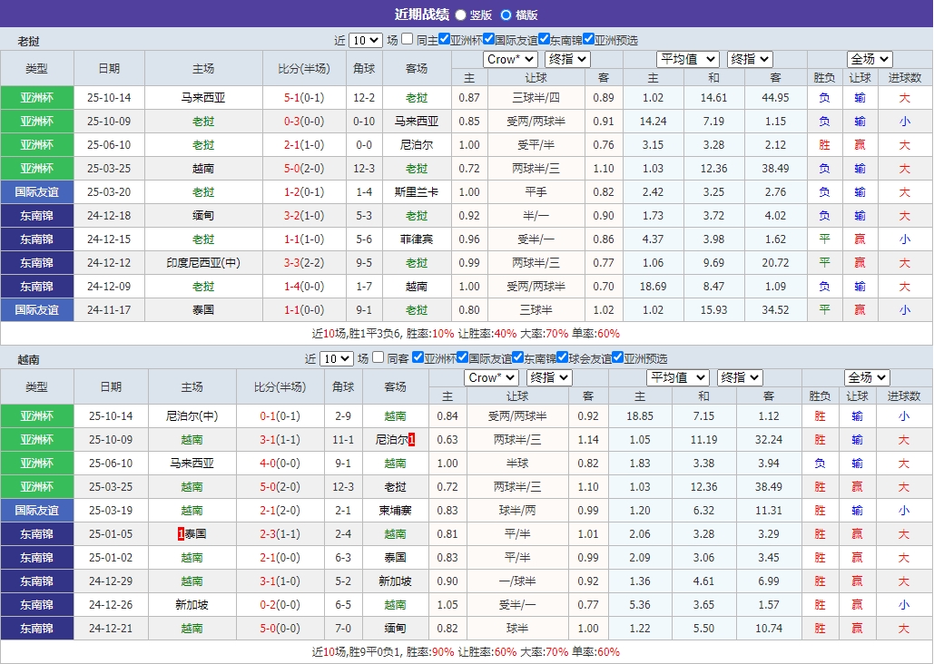
Task: Open the Crow* bookmaker dropdown in the Laos table
Action: [509, 58]
